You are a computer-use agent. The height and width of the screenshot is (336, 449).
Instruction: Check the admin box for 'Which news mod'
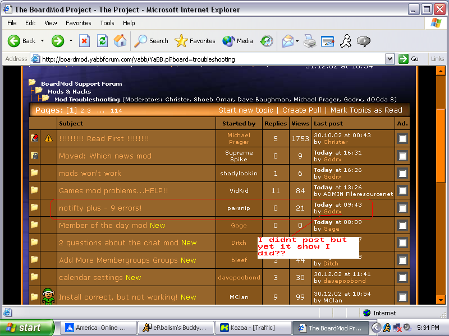click(x=402, y=156)
